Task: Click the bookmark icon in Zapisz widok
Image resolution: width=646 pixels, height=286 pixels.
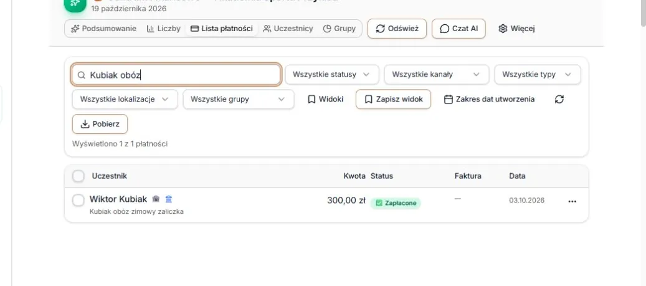Action: point(369,99)
